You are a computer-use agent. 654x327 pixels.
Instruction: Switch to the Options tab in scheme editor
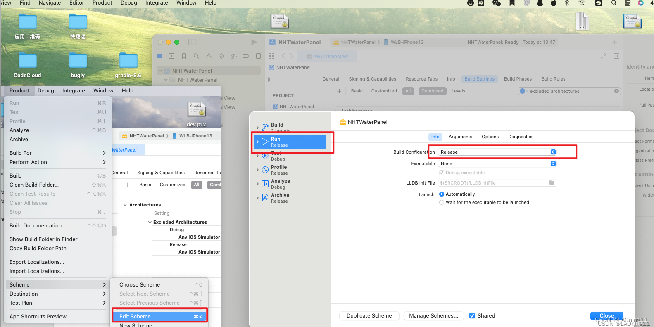coord(490,137)
